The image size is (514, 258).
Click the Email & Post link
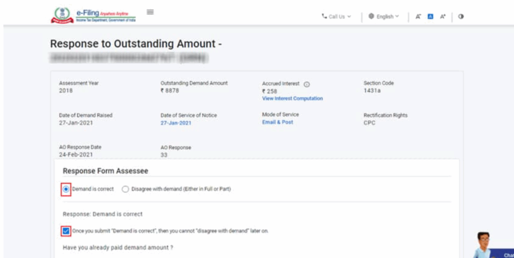click(x=277, y=122)
